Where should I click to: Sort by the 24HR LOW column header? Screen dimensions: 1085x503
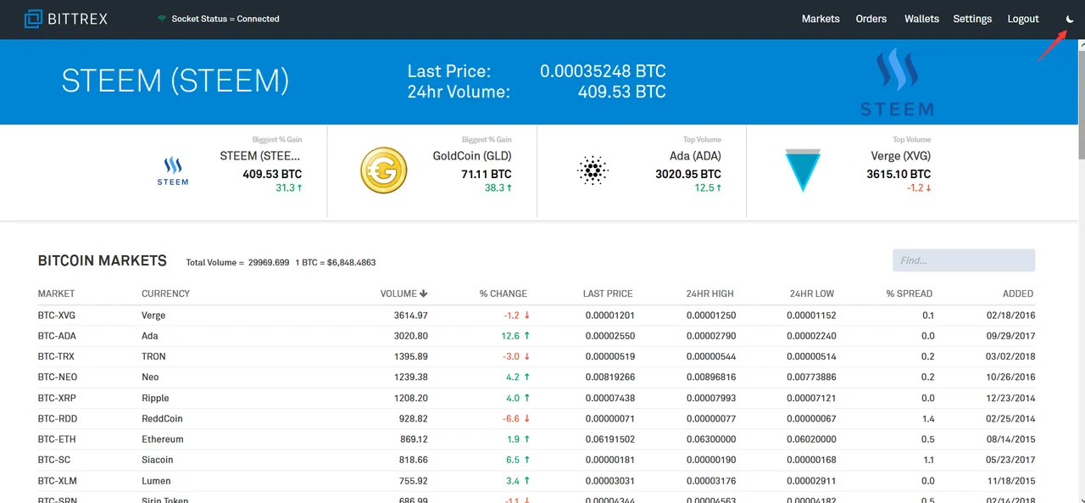pos(812,293)
